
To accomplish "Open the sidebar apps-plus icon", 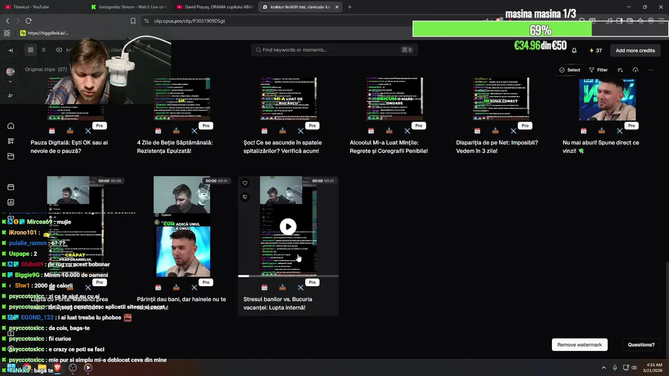I will click(10, 141).
